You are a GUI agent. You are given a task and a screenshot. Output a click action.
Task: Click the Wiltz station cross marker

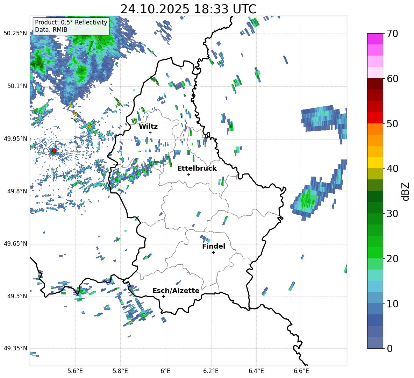(150, 132)
